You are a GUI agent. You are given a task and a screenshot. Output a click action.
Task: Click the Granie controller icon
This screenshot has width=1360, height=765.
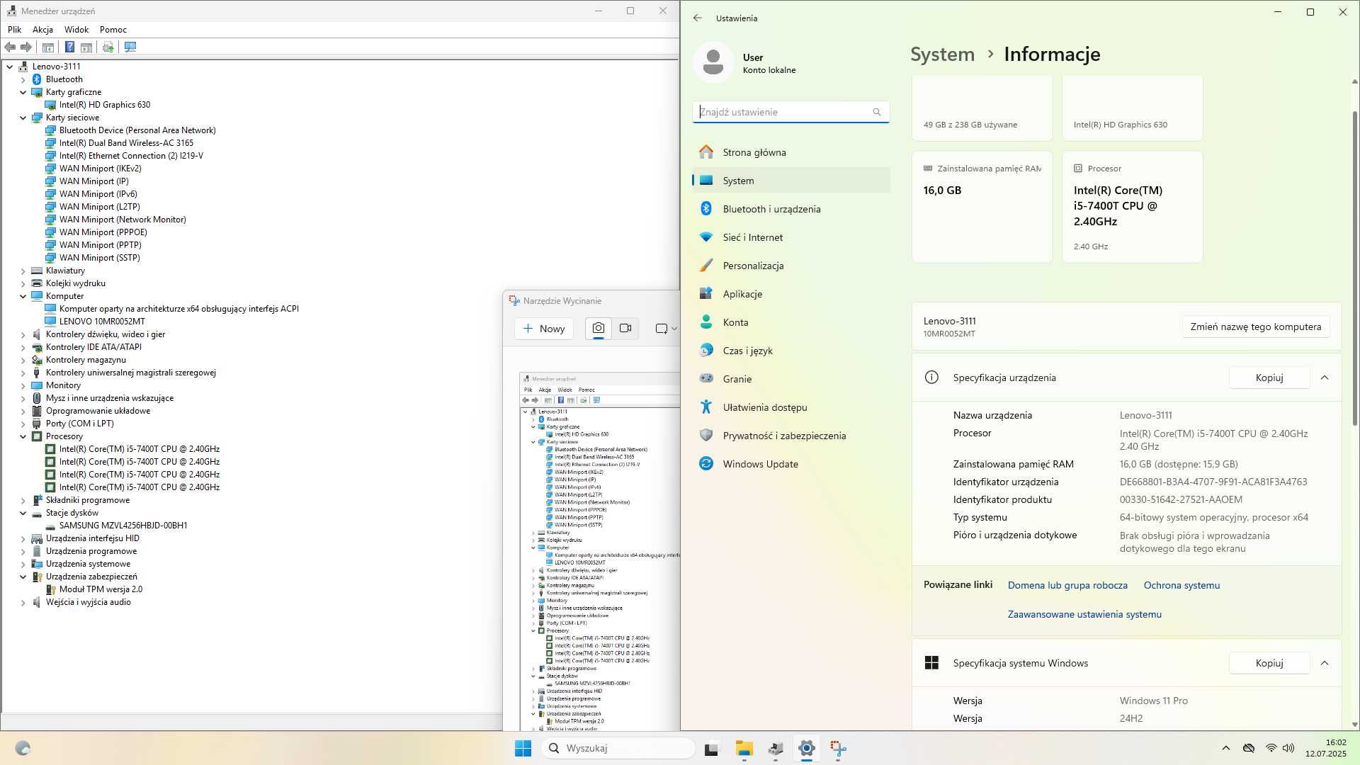click(x=706, y=378)
